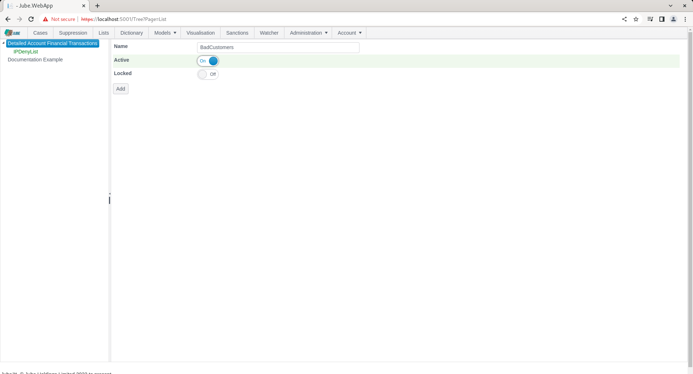Viewport: 693px width, 374px height.
Task: Click the browser address bar URL
Action: point(124,19)
